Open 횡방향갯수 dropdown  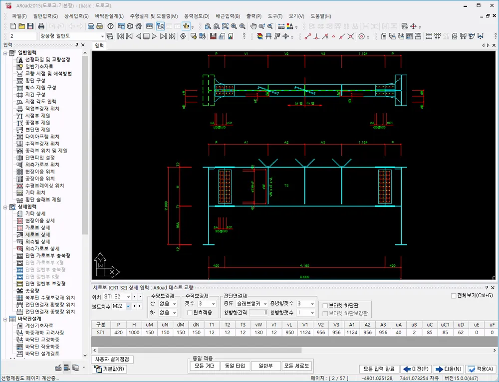click(x=312, y=313)
